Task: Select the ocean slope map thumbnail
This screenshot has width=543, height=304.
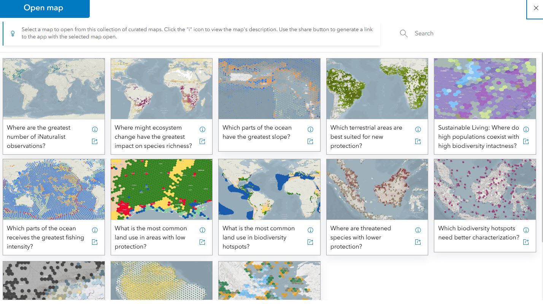Action: point(269,89)
